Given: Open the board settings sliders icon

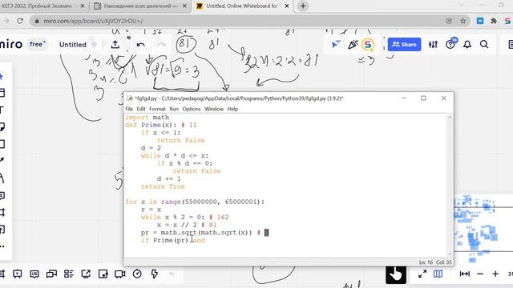Looking at the screenshot, I should coord(433,45).
